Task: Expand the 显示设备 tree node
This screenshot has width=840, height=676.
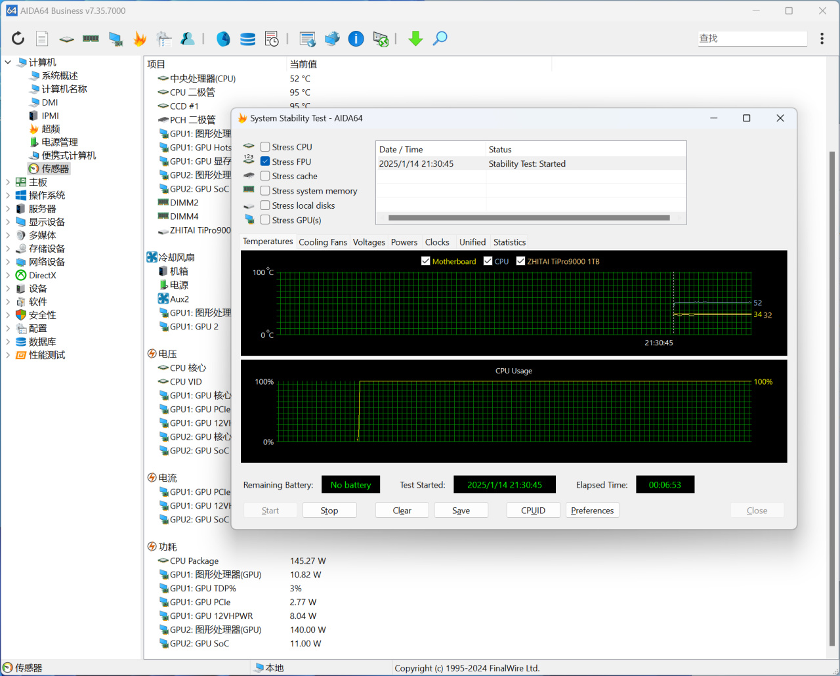Action: (8, 222)
